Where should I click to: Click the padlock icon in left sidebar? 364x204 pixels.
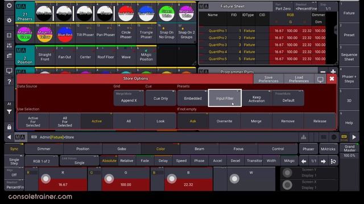click(x=9, y=127)
